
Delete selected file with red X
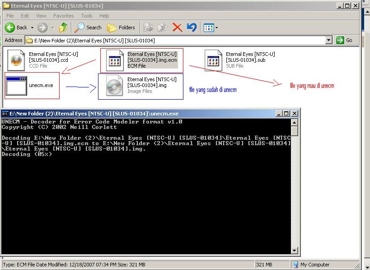point(177,27)
